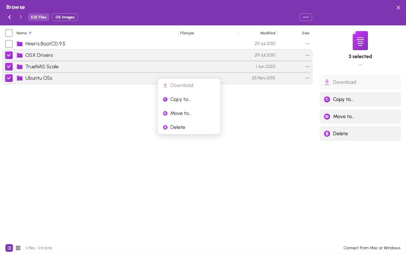Click the side panel Move to… button
This screenshot has height=254, width=406.
tap(360, 117)
